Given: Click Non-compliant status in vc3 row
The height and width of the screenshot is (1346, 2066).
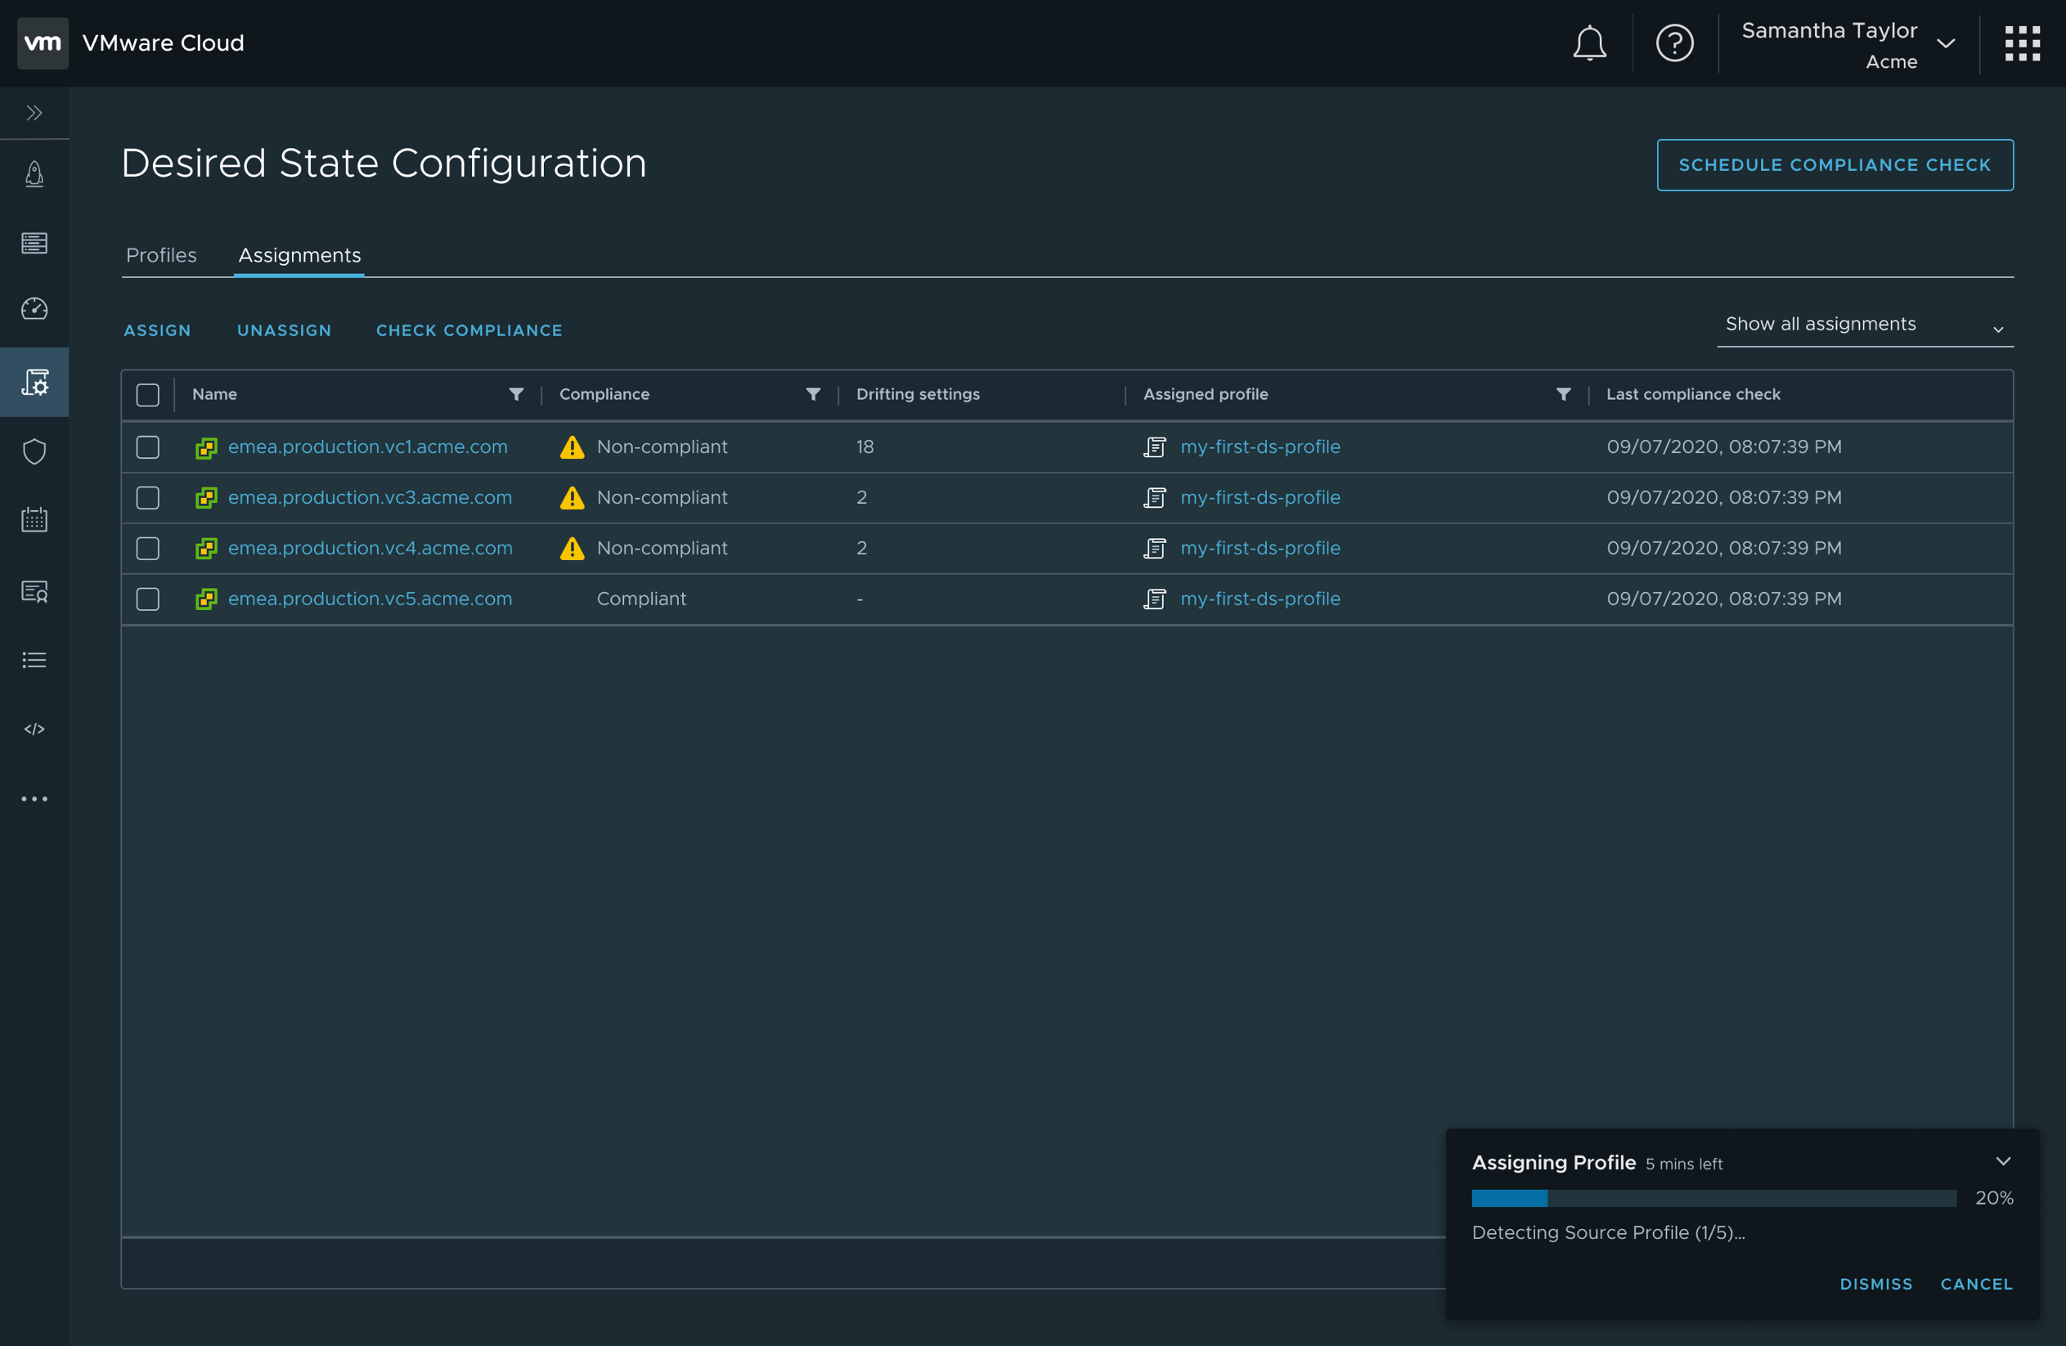Looking at the screenshot, I should click(x=662, y=497).
